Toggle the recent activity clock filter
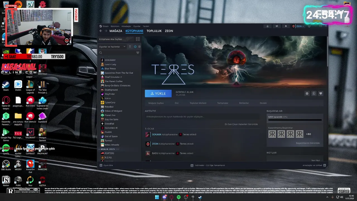Screen dimensions: 357x201 pos(135,47)
